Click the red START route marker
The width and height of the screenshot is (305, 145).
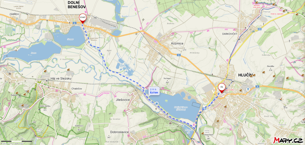click(83, 18)
